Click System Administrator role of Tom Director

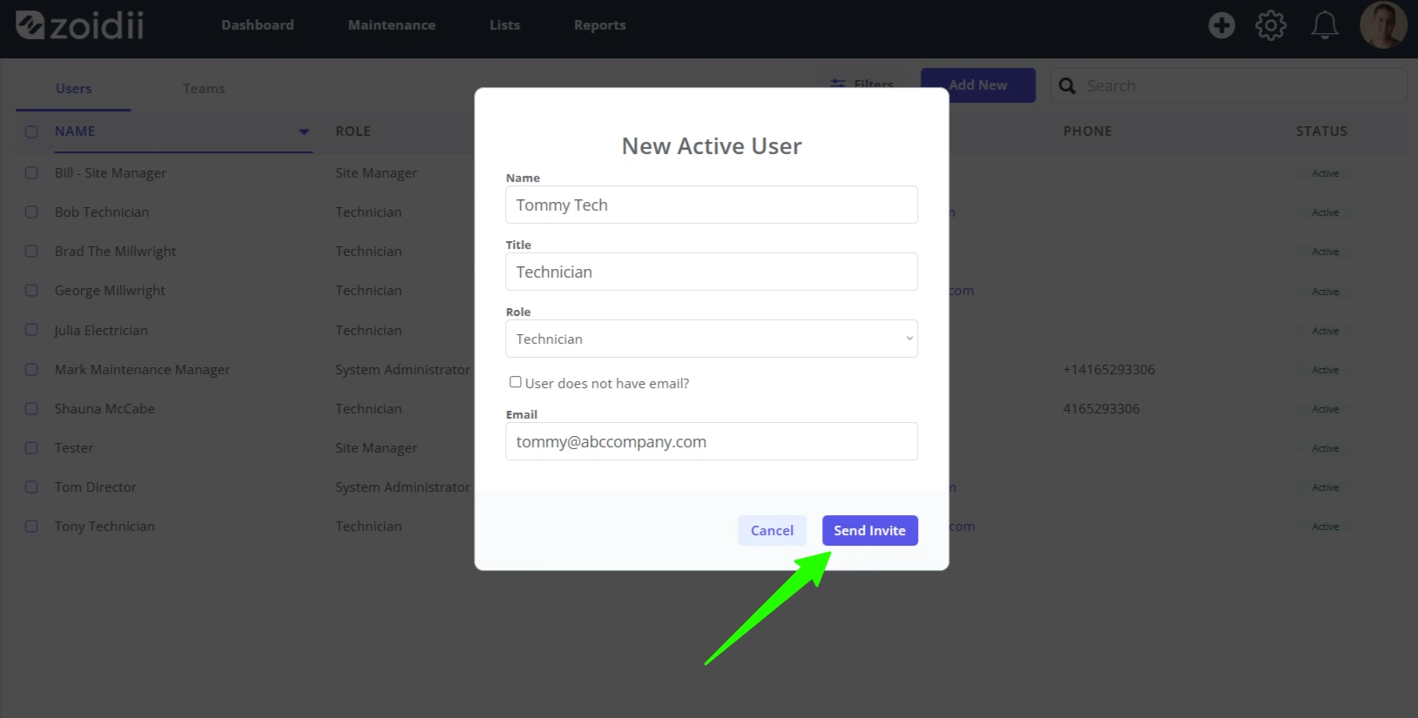point(402,487)
